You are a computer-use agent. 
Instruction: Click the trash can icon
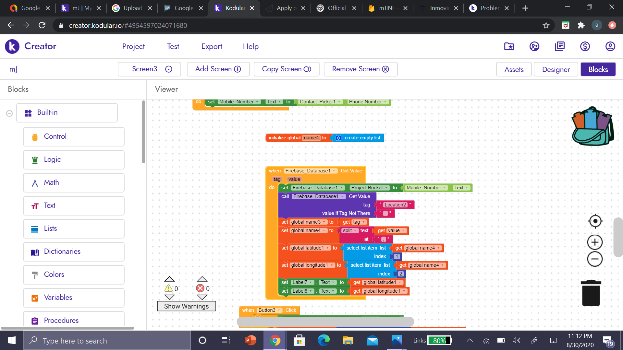(x=591, y=293)
